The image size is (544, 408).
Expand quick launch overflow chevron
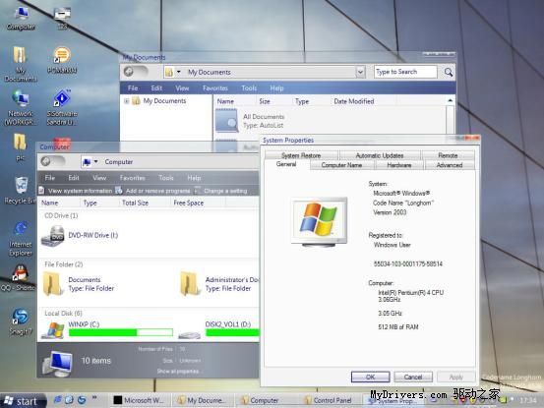94,398
